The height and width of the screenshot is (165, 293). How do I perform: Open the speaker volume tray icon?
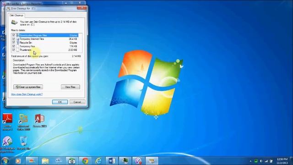(261, 161)
